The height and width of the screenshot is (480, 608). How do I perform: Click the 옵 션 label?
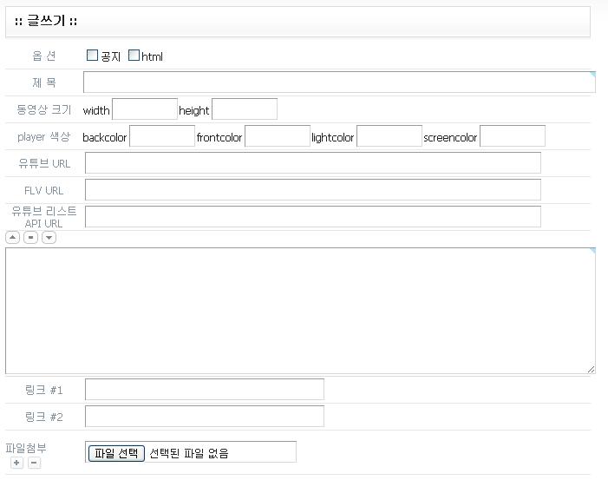pos(44,56)
